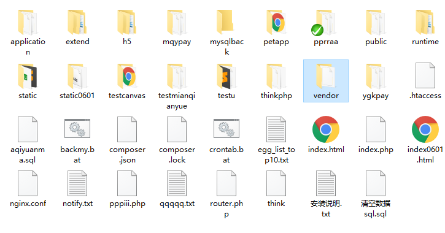Select the egg_list_top10.txt text file icon
Image resolution: width=445 pixels, height=233 pixels.
[x=276, y=129]
